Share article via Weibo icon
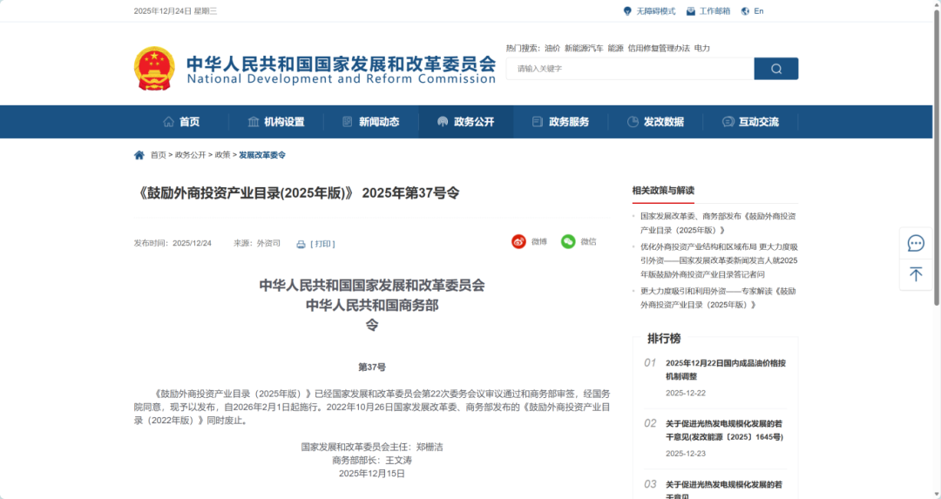 pos(518,242)
